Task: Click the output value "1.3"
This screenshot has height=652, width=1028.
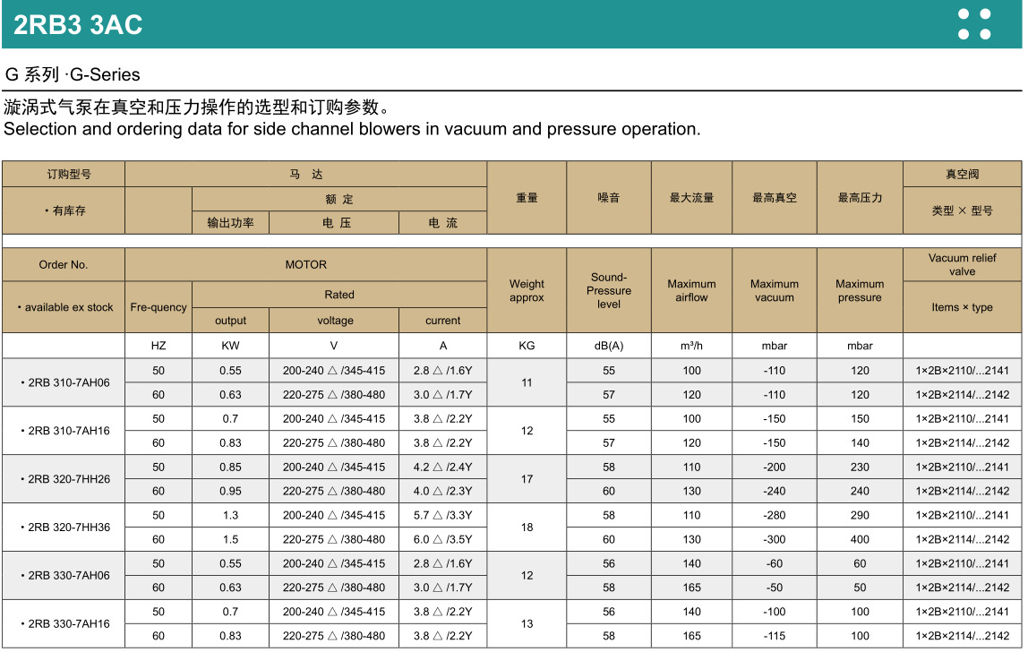Action: click(231, 516)
